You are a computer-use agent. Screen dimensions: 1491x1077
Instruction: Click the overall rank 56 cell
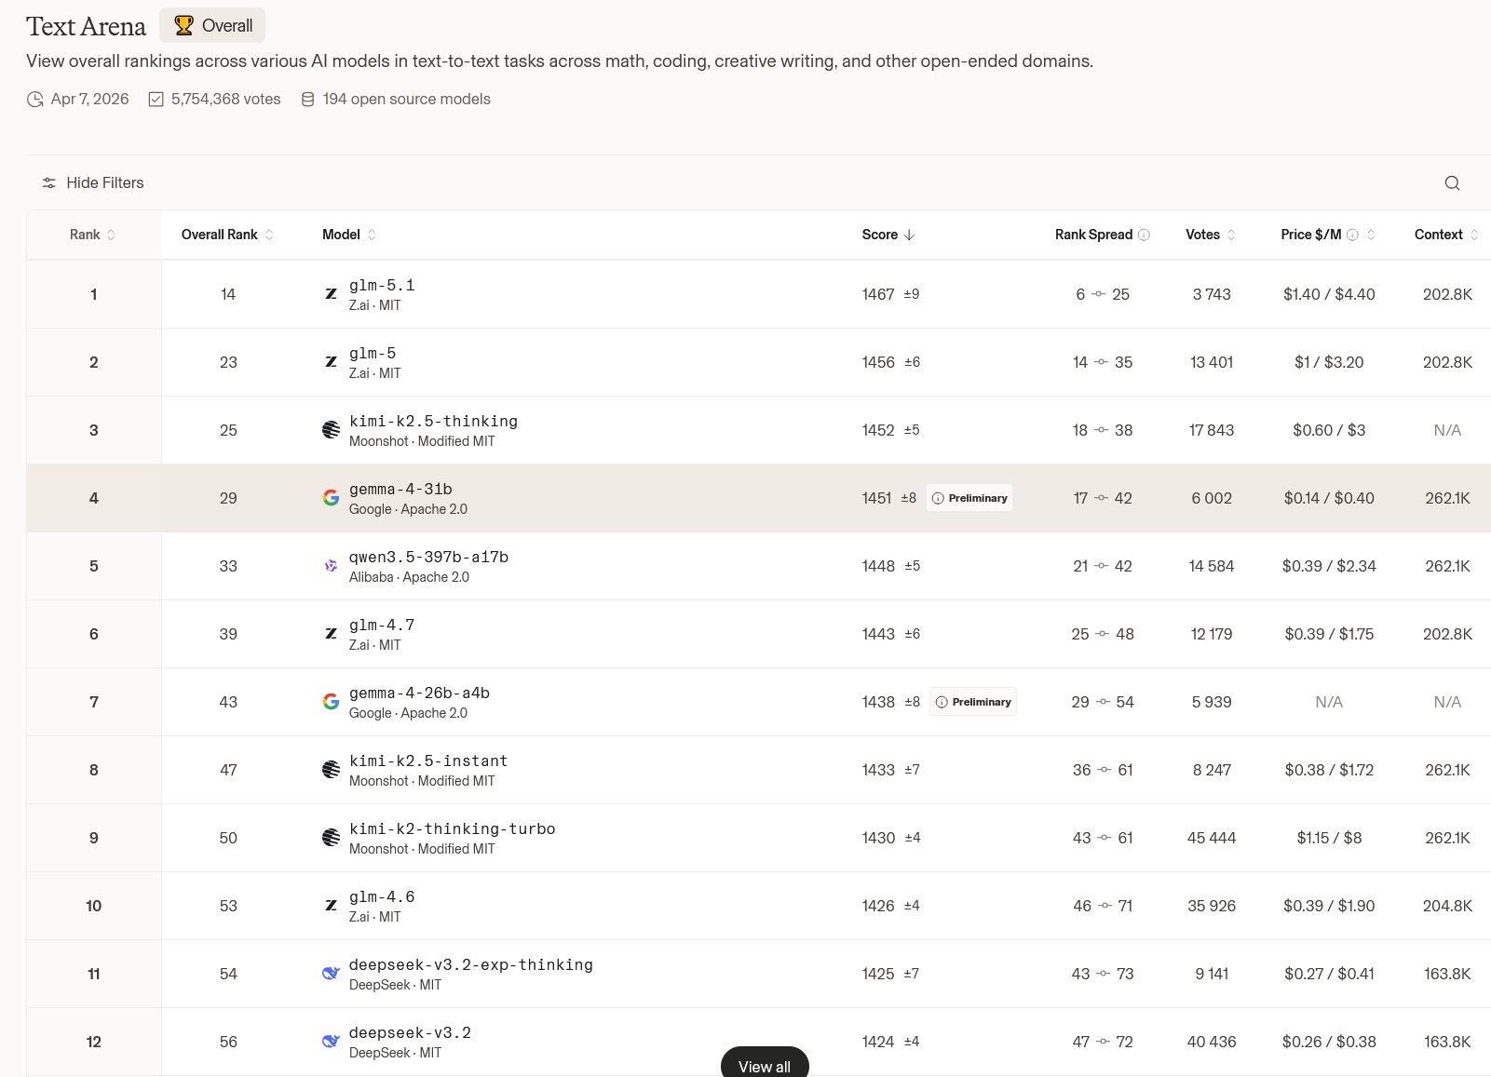pyautogui.click(x=228, y=1042)
